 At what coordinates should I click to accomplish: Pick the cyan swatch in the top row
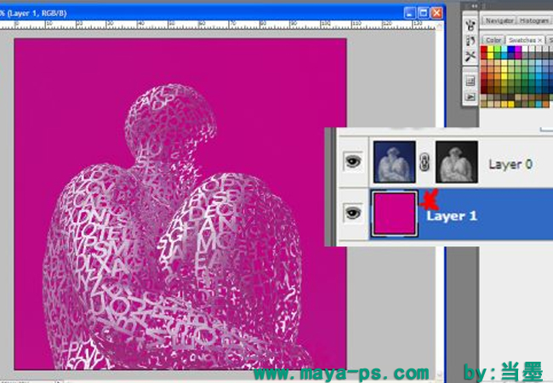coord(505,49)
